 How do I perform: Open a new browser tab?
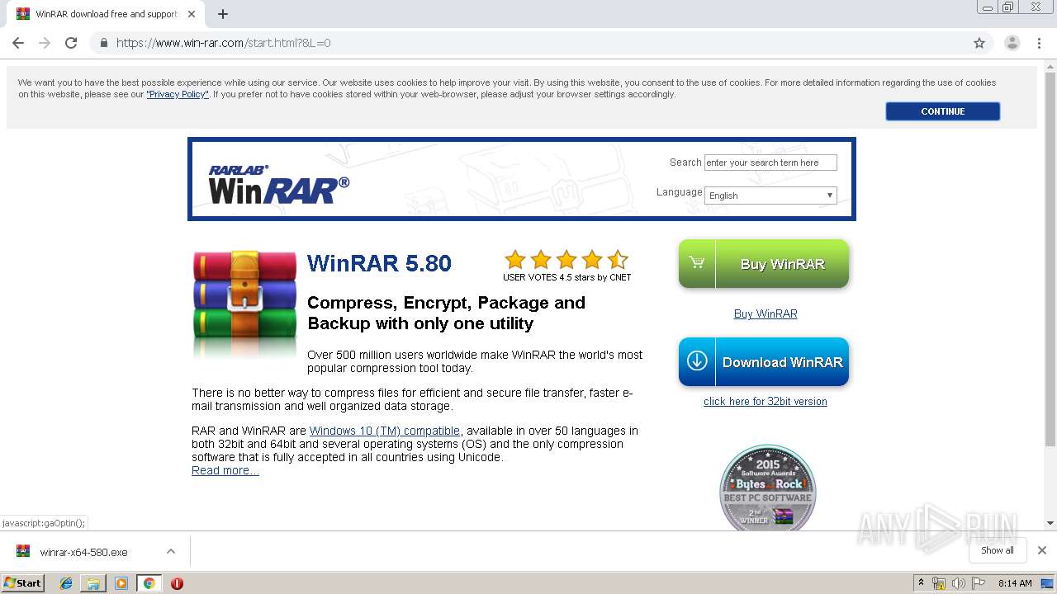coord(223,14)
